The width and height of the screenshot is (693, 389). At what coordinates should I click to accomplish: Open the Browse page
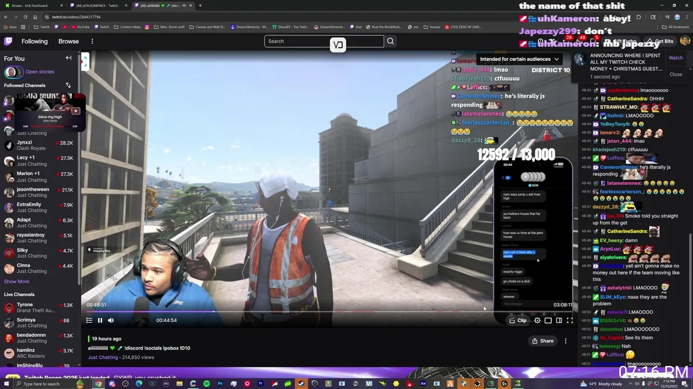click(68, 41)
